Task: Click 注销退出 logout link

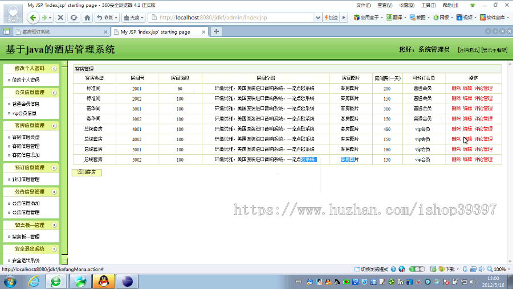Action: click(x=469, y=50)
